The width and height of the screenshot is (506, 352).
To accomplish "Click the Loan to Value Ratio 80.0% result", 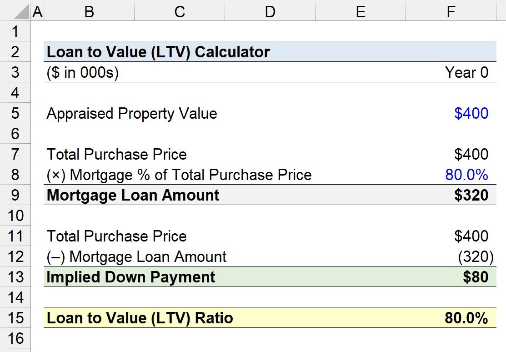I will [451, 317].
